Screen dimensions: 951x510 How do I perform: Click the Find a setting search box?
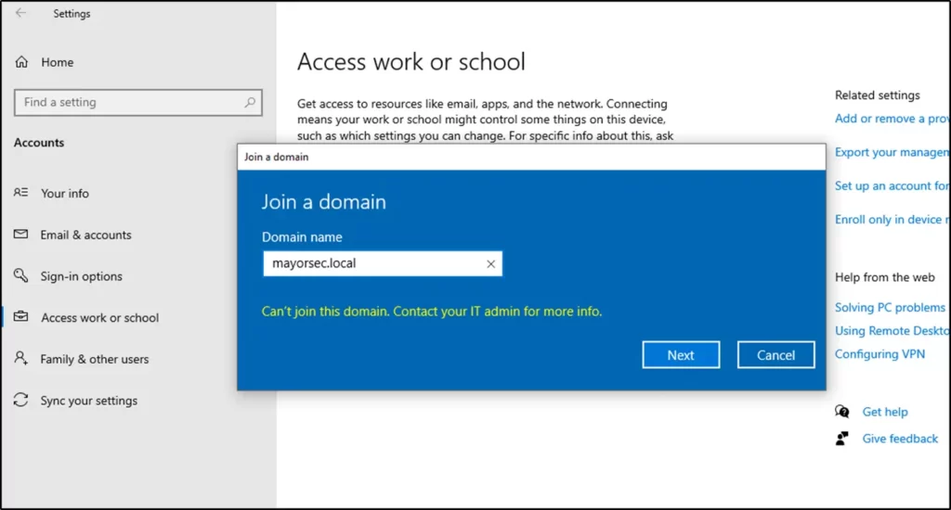coord(130,103)
